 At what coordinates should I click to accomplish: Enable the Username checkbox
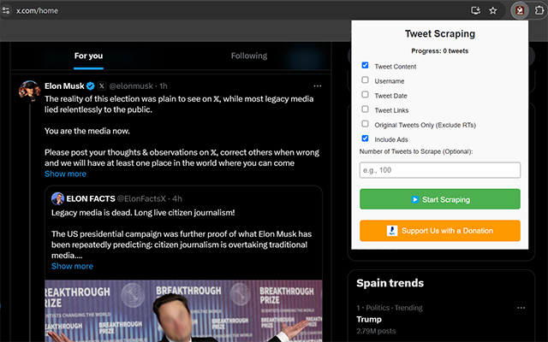click(x=366, y=80)
